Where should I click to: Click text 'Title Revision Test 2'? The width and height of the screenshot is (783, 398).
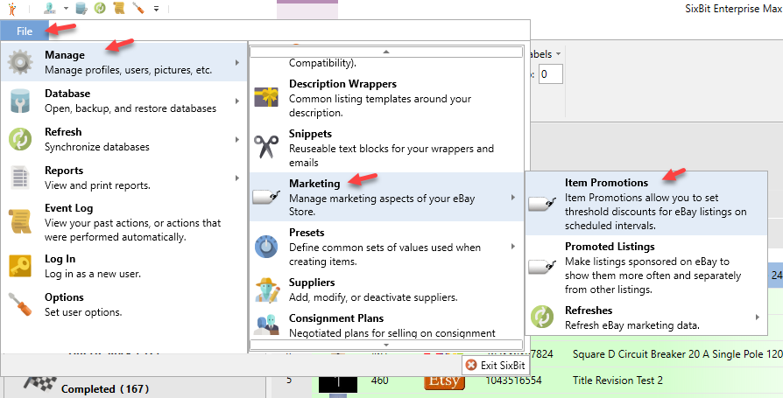[617, 380]
